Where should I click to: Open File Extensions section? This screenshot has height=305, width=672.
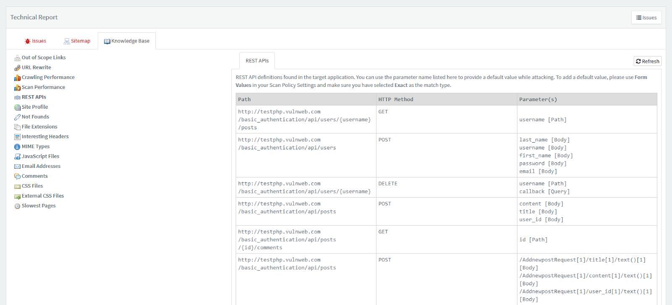click(x=39, y=127)
